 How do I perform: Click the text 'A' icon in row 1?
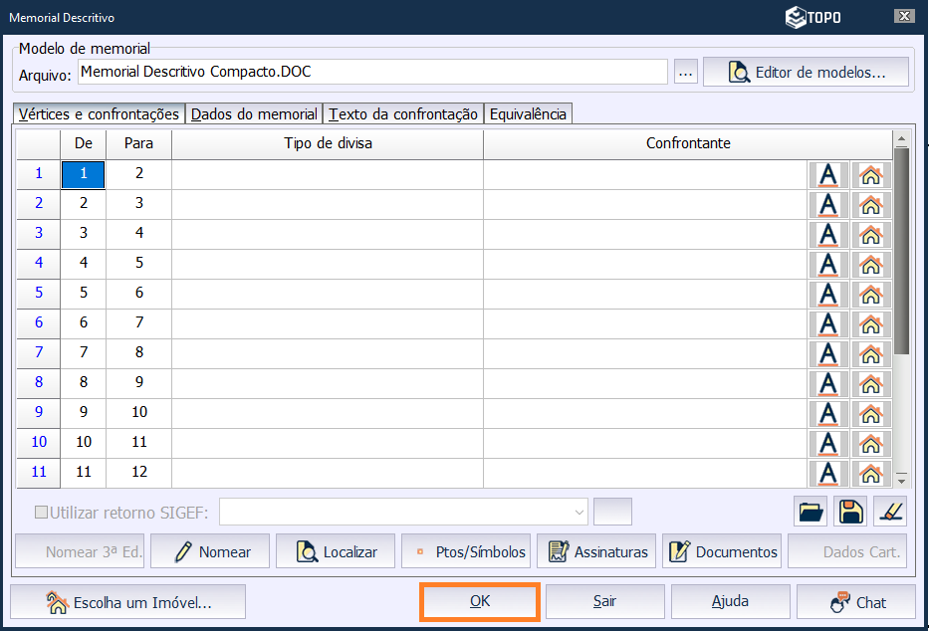click(x=828, y=175)
